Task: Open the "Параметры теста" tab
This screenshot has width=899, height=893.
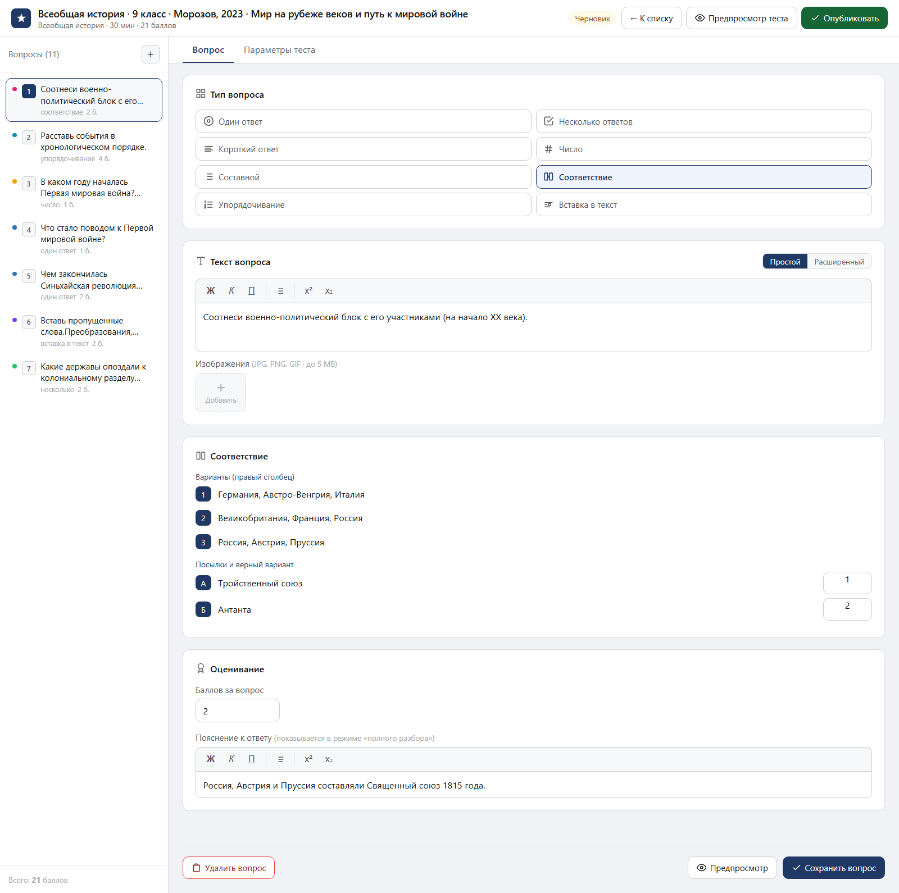Action: [x=279, y=50]
